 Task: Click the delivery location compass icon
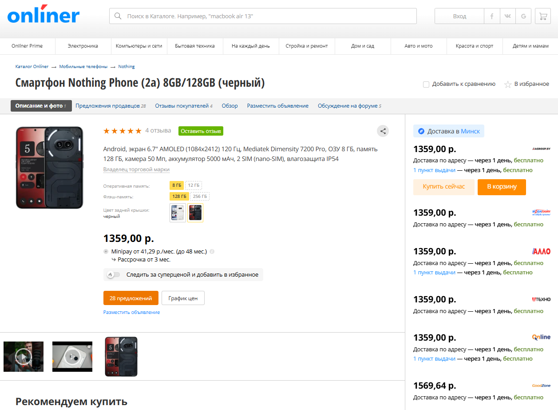tap(421, 131)
